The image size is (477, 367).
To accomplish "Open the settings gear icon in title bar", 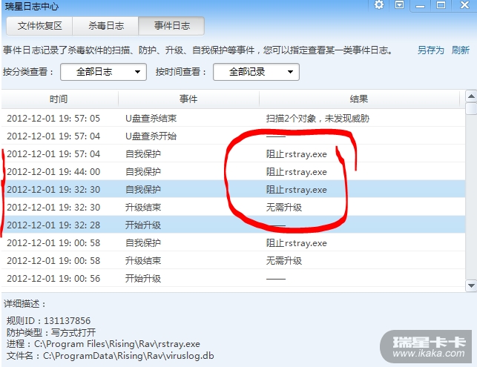I will 379,5.
